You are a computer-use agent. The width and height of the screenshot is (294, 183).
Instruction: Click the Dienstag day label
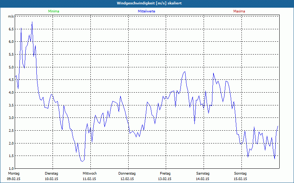[51, 173]
